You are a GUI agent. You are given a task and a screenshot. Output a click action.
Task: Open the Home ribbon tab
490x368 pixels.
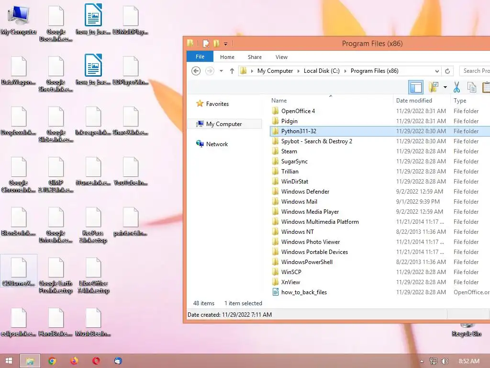tap(227, 57)
